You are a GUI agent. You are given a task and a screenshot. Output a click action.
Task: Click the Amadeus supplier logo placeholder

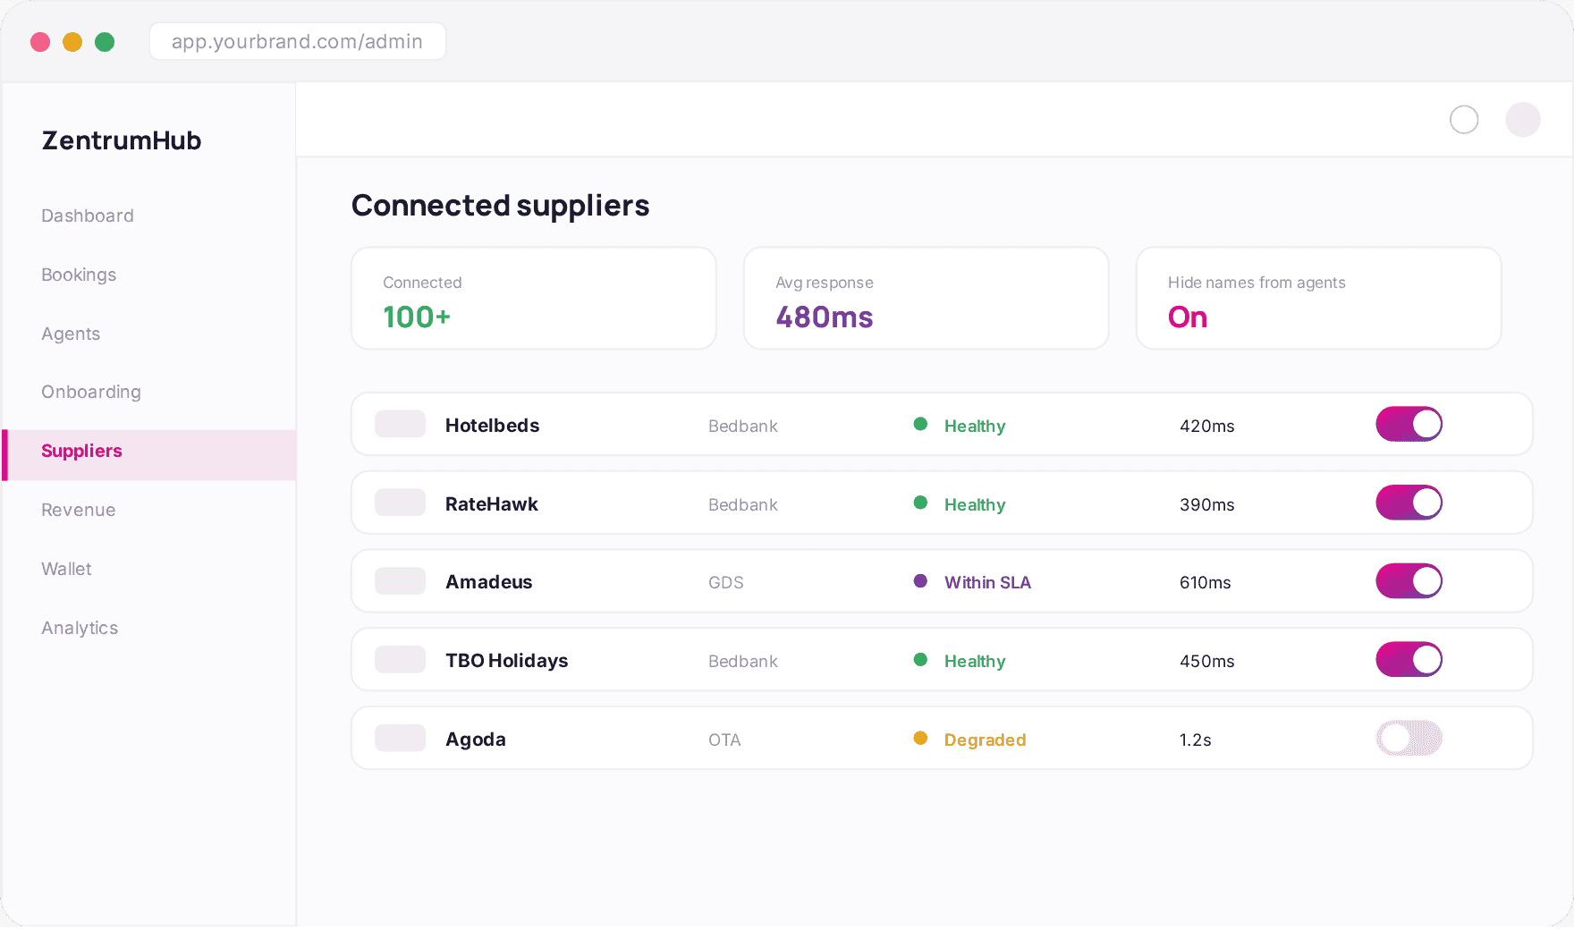coord(400,581)
